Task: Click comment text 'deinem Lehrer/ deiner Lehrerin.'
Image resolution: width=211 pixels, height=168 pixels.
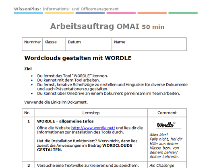Action: [x=164, y=154]
